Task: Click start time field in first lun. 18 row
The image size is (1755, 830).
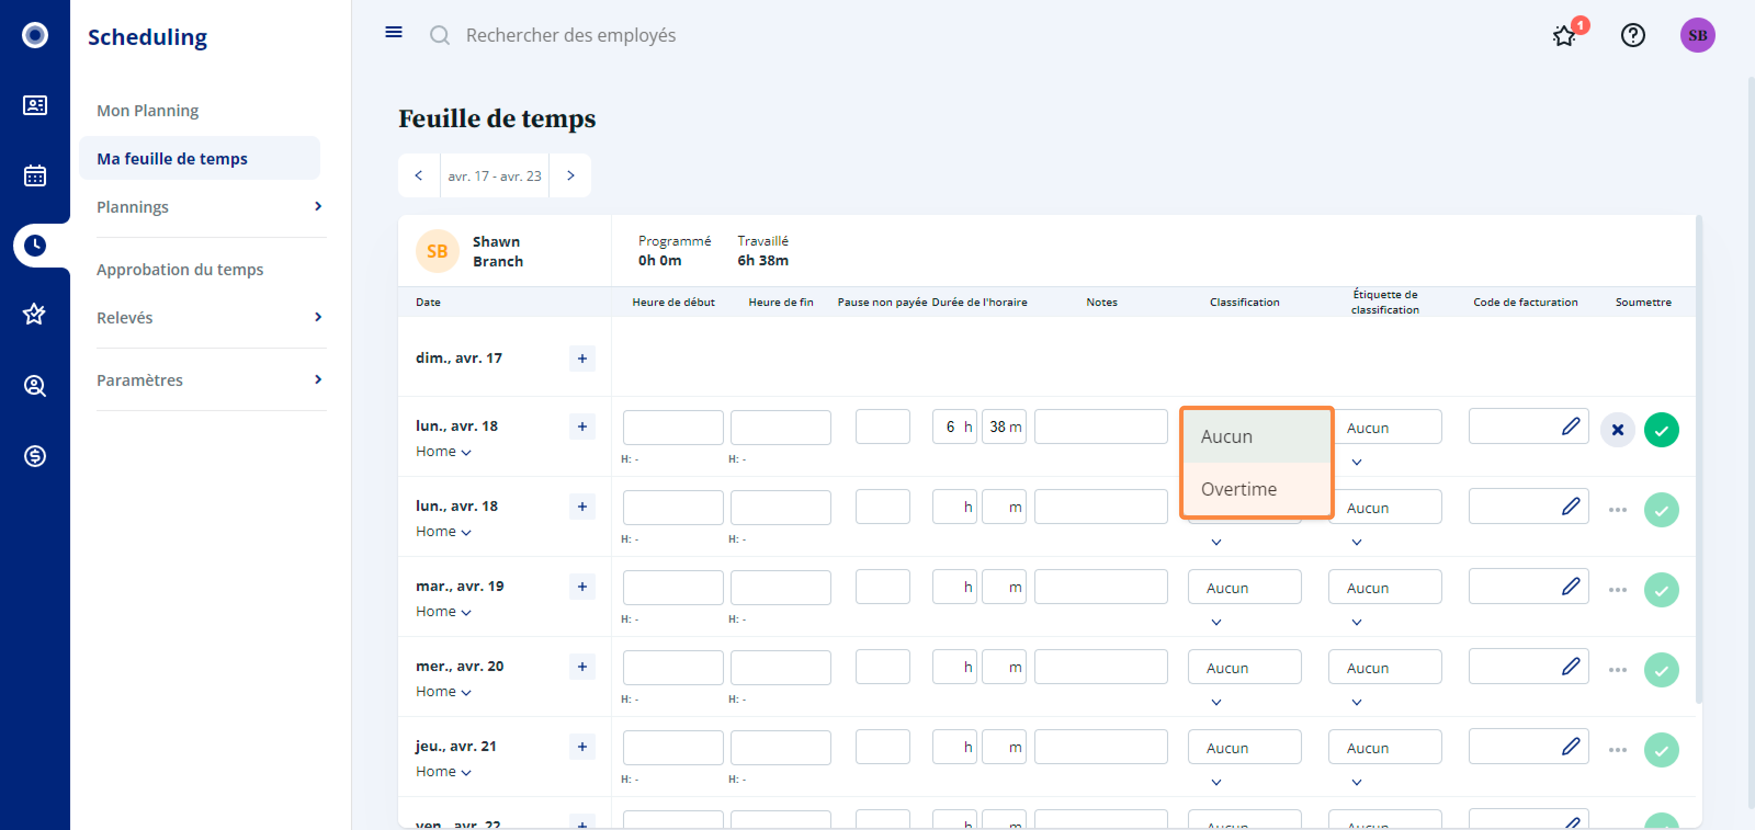Action: [672, 428]
